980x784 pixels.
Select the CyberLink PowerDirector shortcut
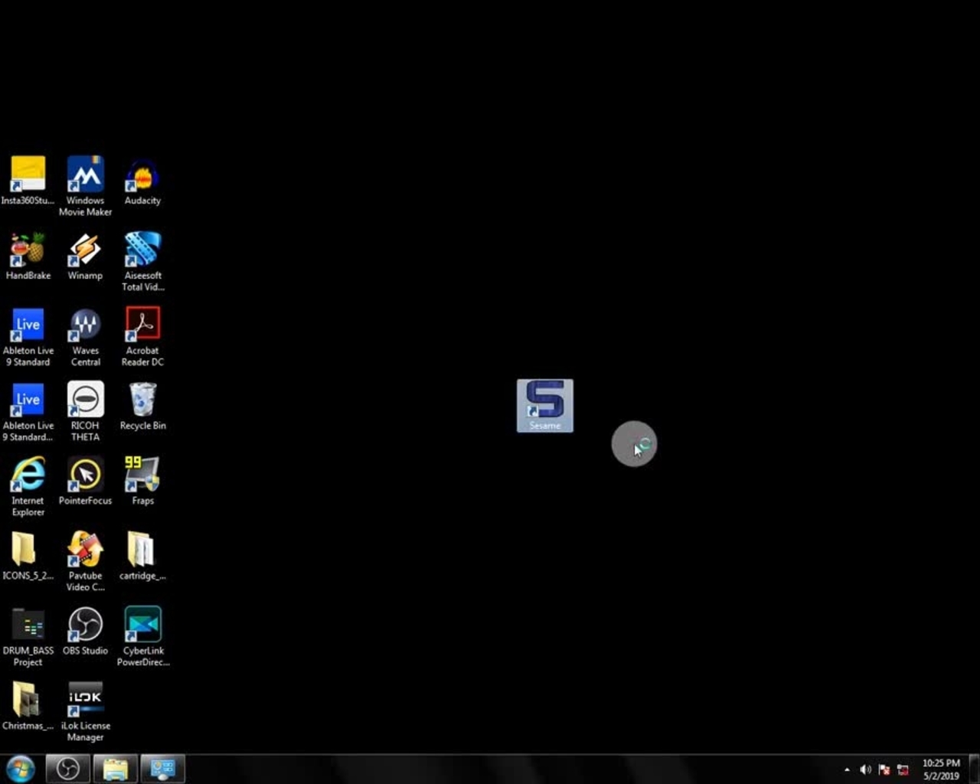pos(142,636)
